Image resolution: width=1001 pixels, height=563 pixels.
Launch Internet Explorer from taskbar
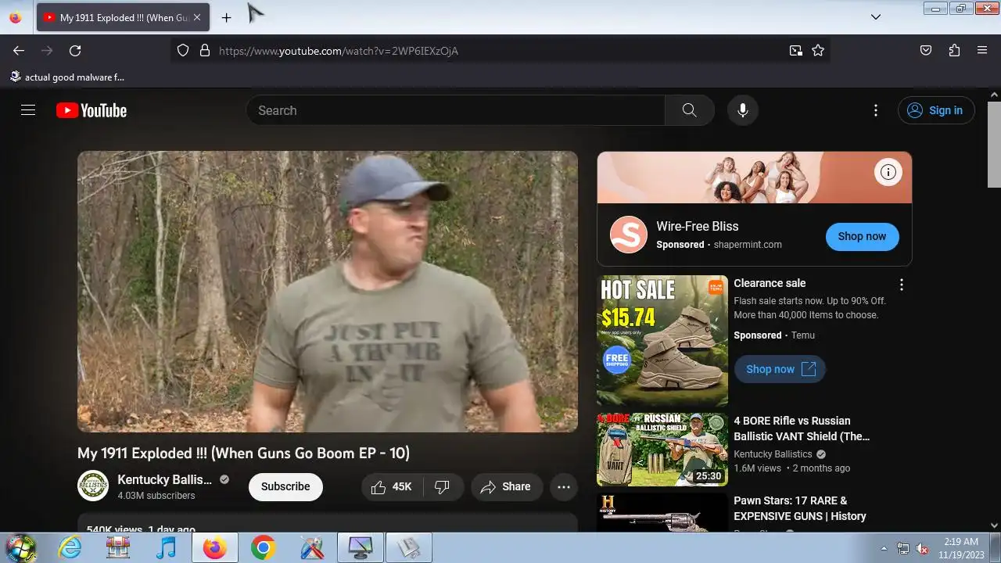[x=70, y=548]
